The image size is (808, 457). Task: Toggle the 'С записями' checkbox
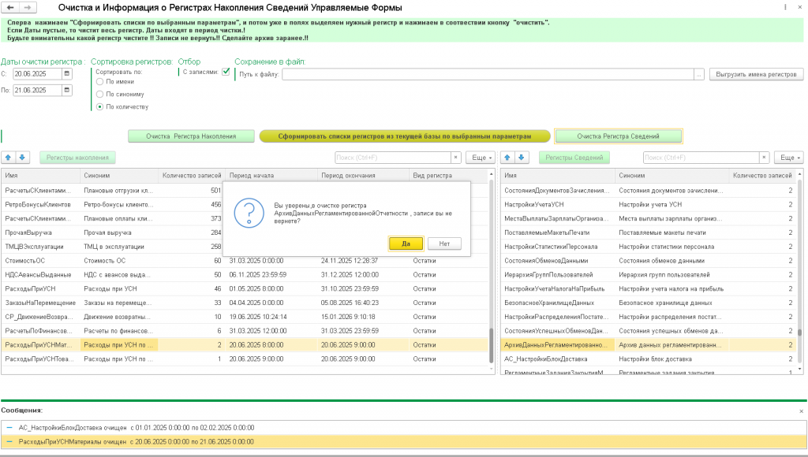226,72
